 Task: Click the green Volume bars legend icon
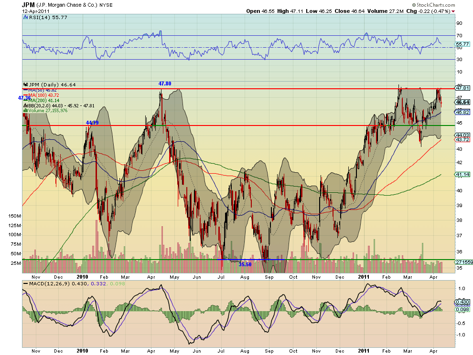[25, 111]
